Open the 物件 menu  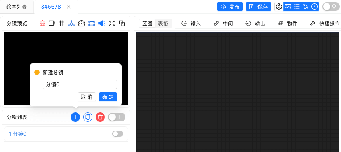pos(287,23)
